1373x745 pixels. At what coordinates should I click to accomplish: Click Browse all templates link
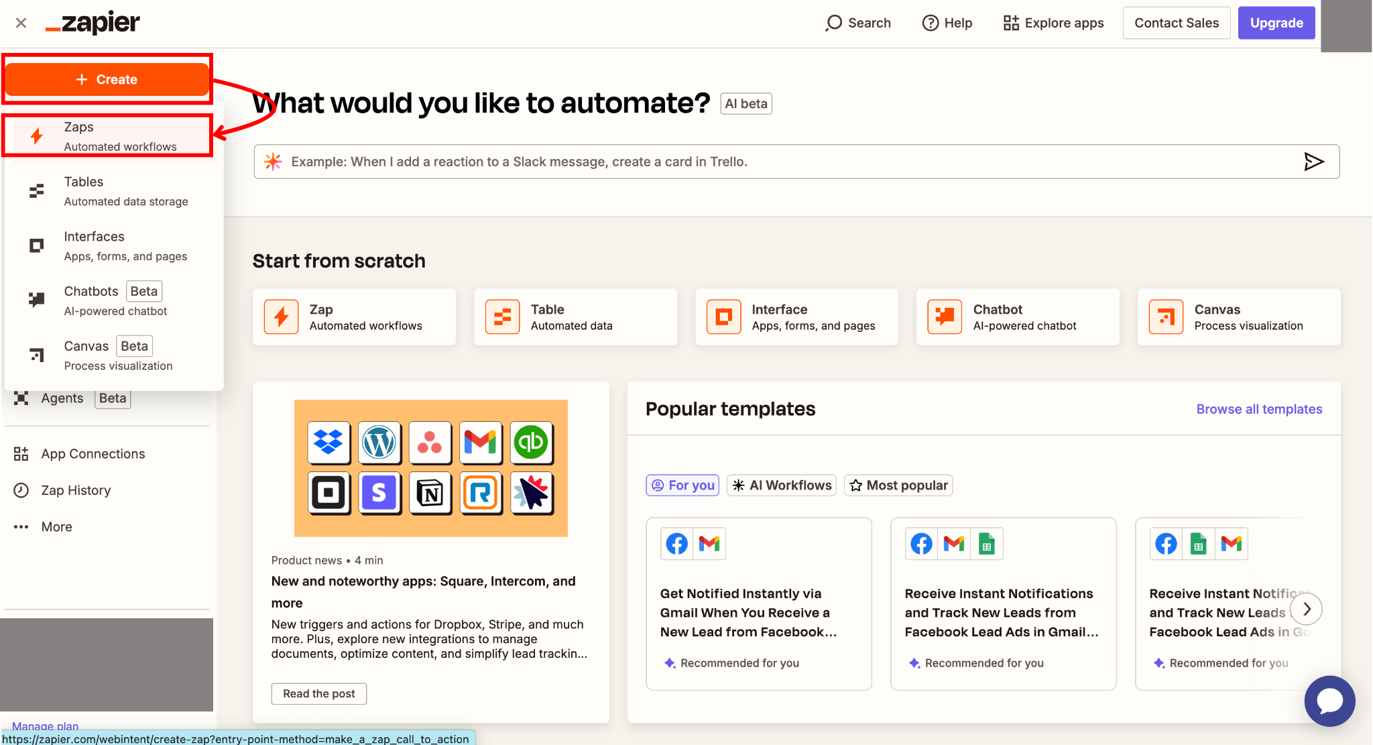pos(1259,409)
